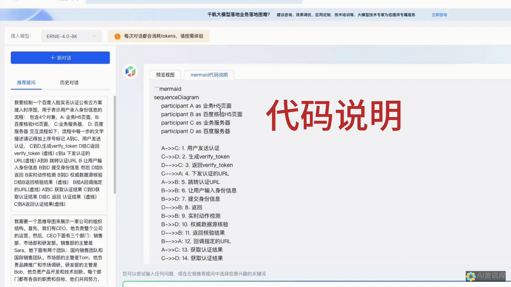The width and height of the screenshot is (511, 287).
Task: Click the line 'participant A as 业务H5页面'
Action: point(196,106)
